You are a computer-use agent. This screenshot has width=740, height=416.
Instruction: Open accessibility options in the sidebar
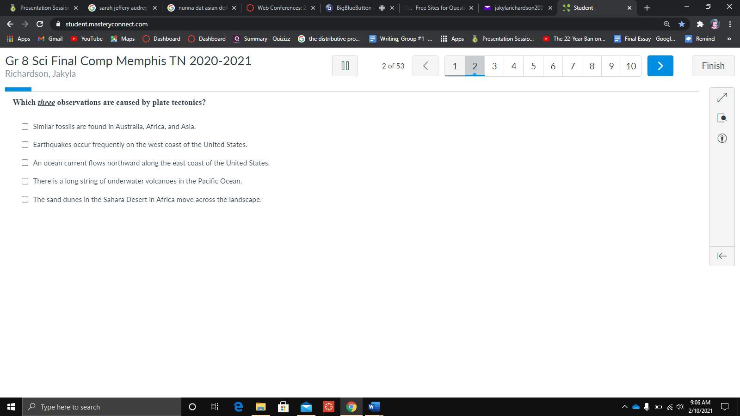coord(722,138)
